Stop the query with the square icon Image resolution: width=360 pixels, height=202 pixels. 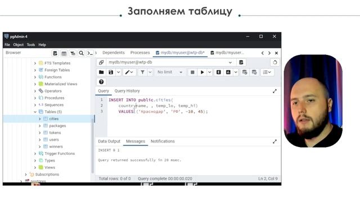192,72
